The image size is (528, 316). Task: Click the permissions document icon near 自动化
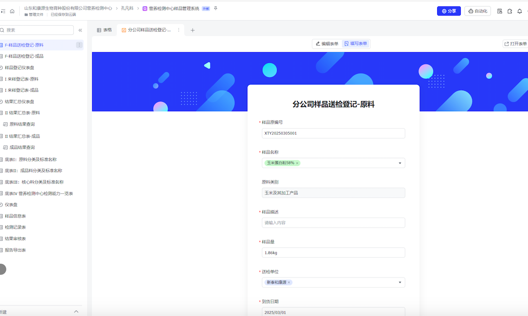click(500, 11)
